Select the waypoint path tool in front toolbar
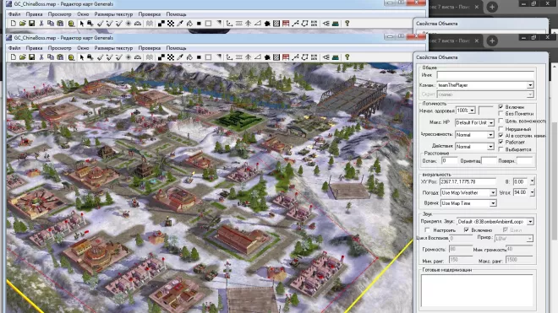The image size is (558, 313). pos(295,57)
